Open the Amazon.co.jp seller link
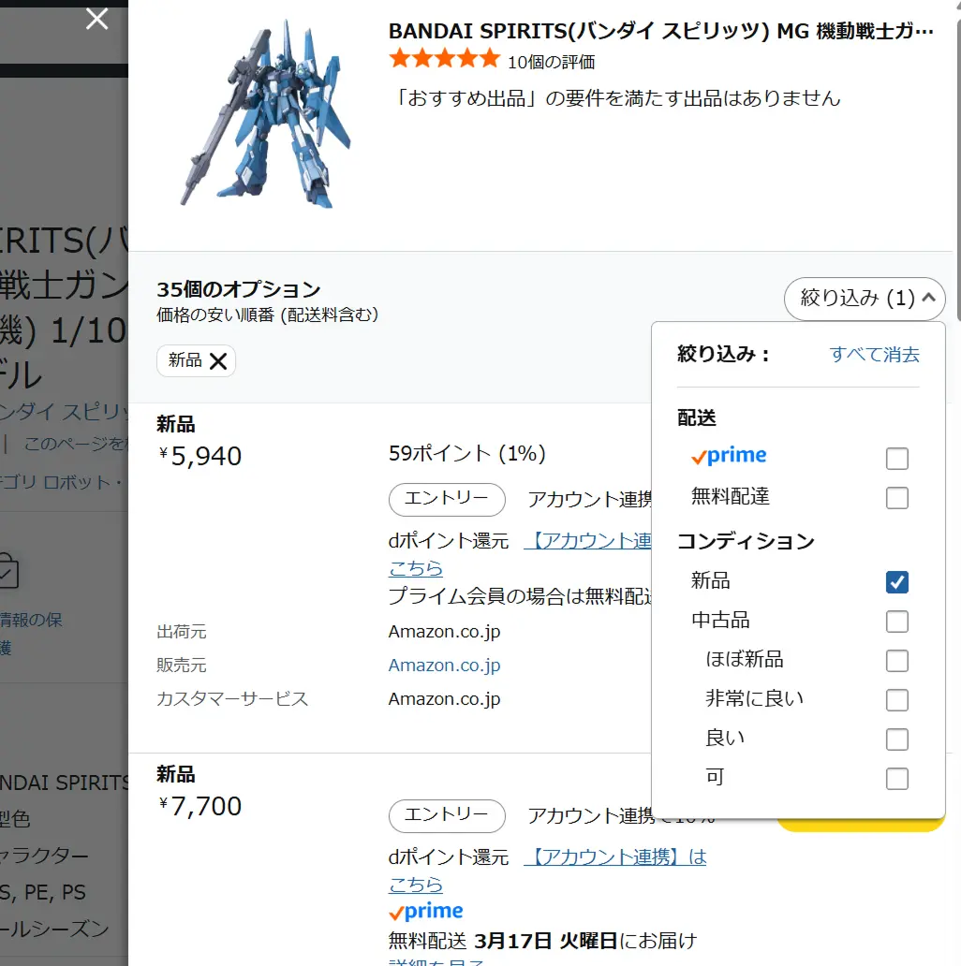 [x=444, y=665]
